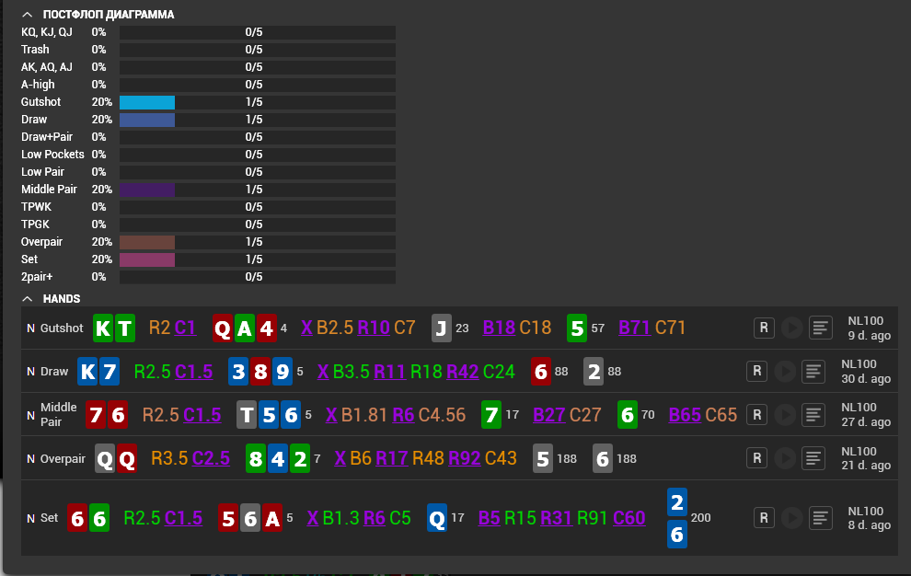This screenshot has height=576, width=911.
Task: Open replayer R button for Draw hand
Action: [757, 371]
